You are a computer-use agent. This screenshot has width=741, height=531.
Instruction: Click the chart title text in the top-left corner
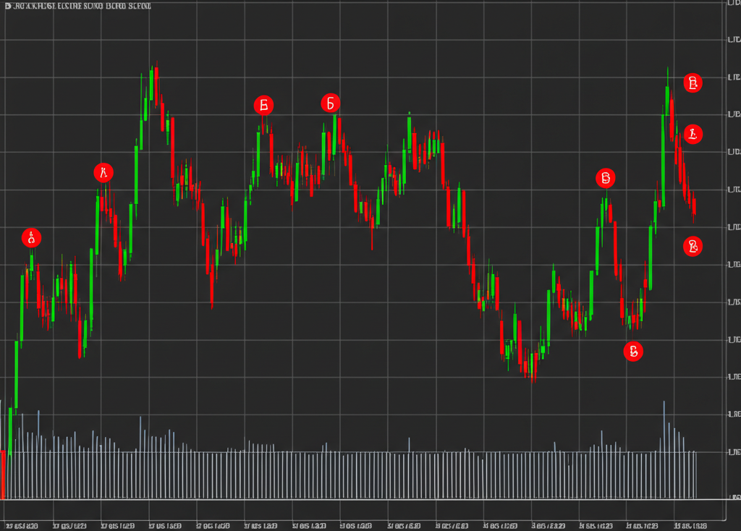[78, 7]
